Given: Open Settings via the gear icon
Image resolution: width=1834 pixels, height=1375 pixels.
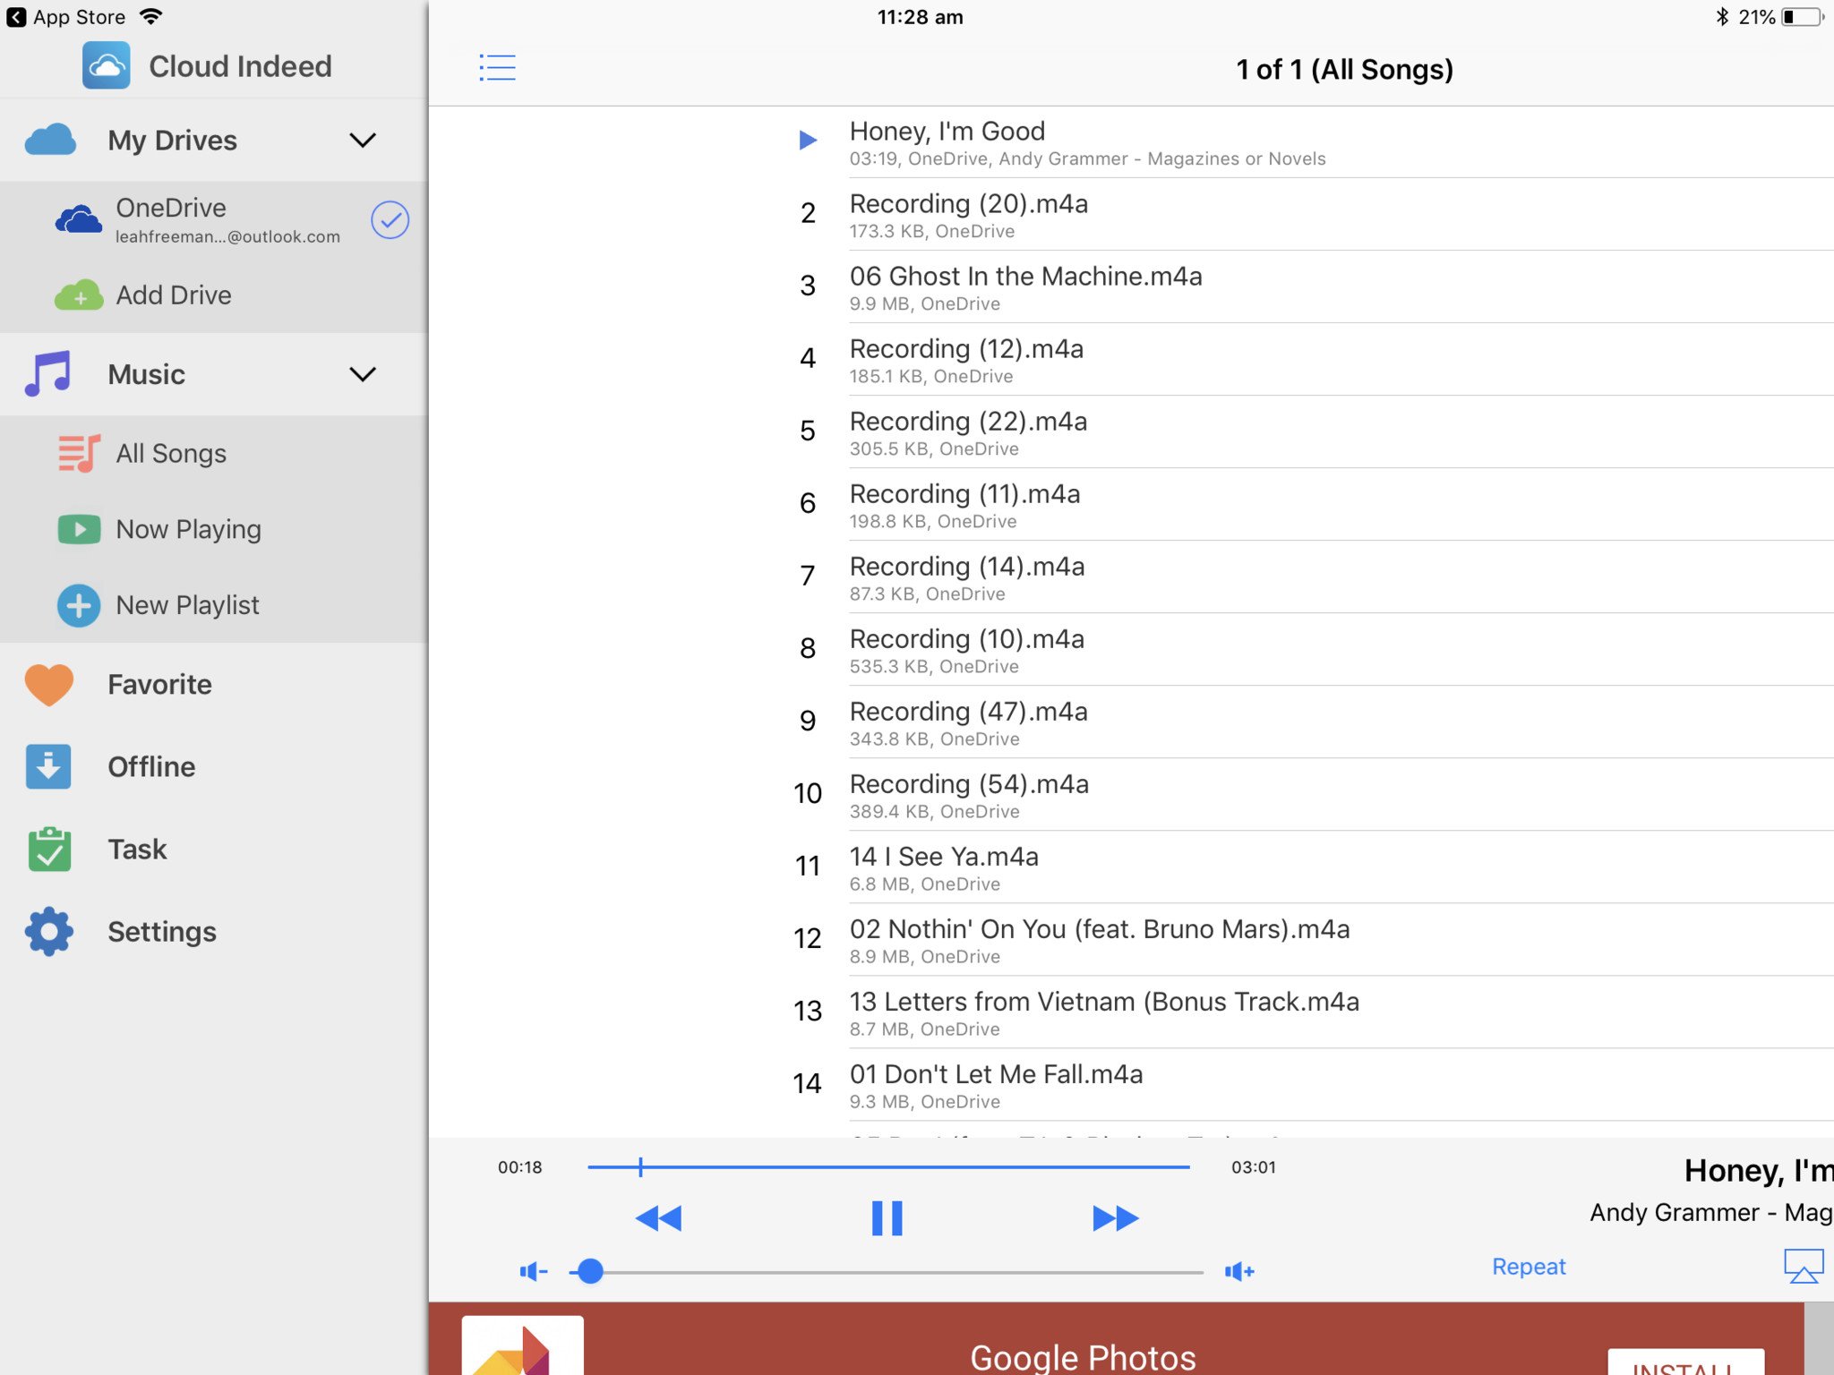Looking at the screenshot, I should coord(49,931).
